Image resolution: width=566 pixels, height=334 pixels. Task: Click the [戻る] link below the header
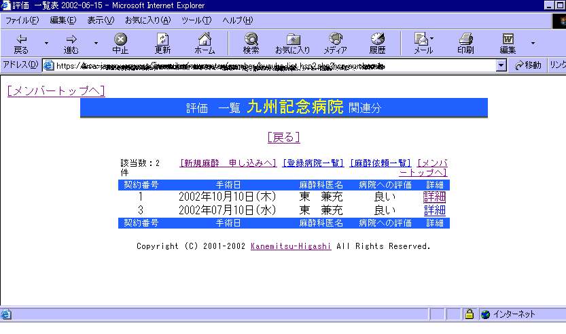tap(283, 137)
